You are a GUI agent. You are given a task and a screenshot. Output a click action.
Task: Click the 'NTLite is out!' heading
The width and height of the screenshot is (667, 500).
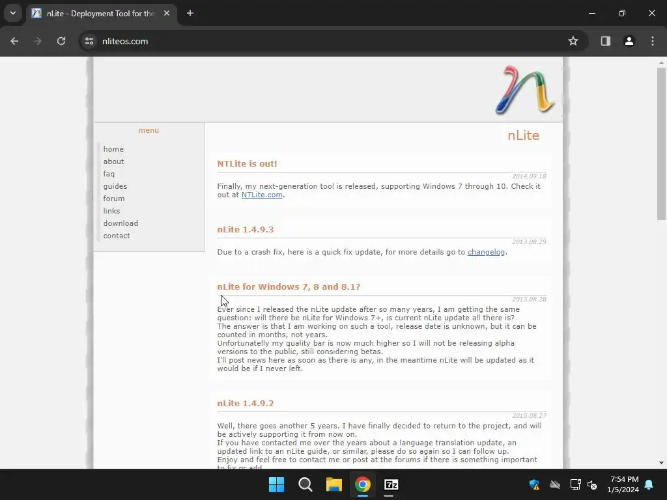247,163
